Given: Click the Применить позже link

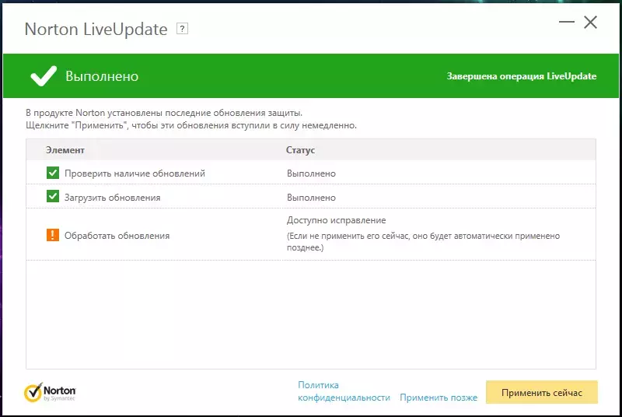Looking at the screenshot, I should pyautogui.click(x=439, y=398).
